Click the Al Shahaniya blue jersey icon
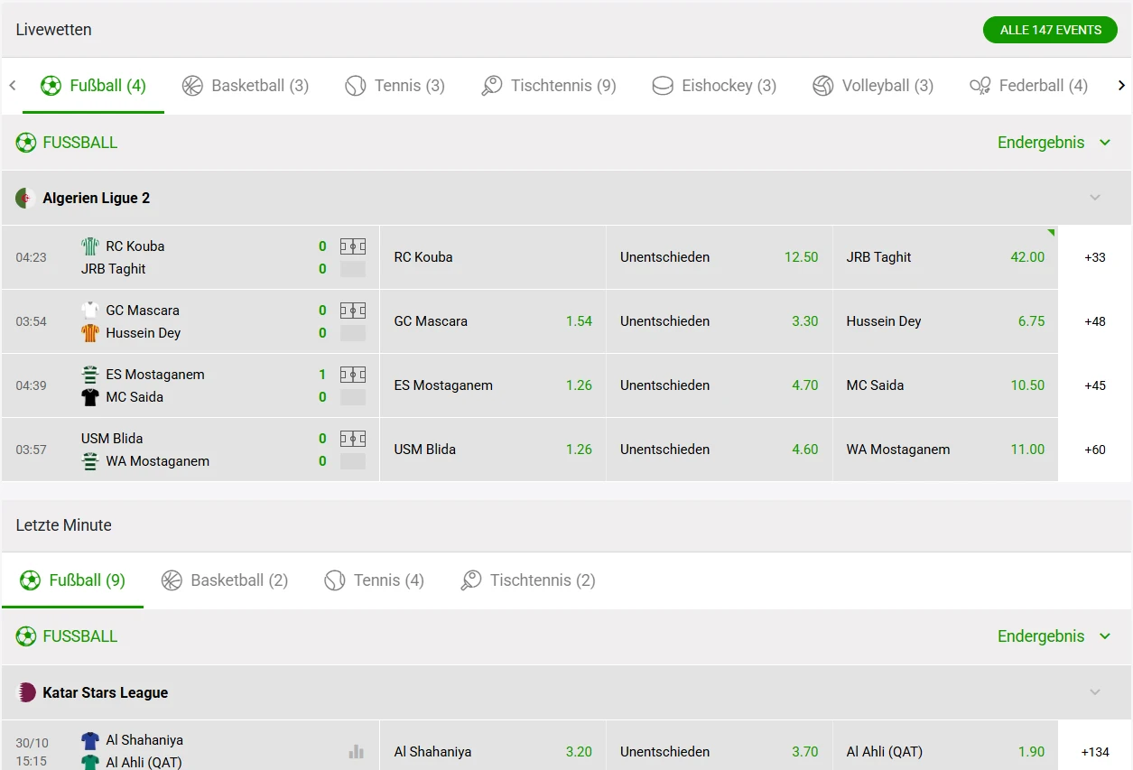 pos(90,740)
